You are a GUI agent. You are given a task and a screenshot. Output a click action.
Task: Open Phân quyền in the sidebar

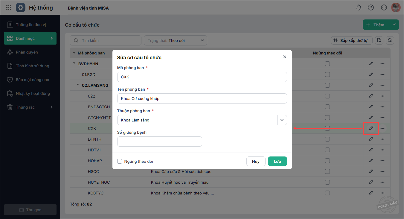27,52
